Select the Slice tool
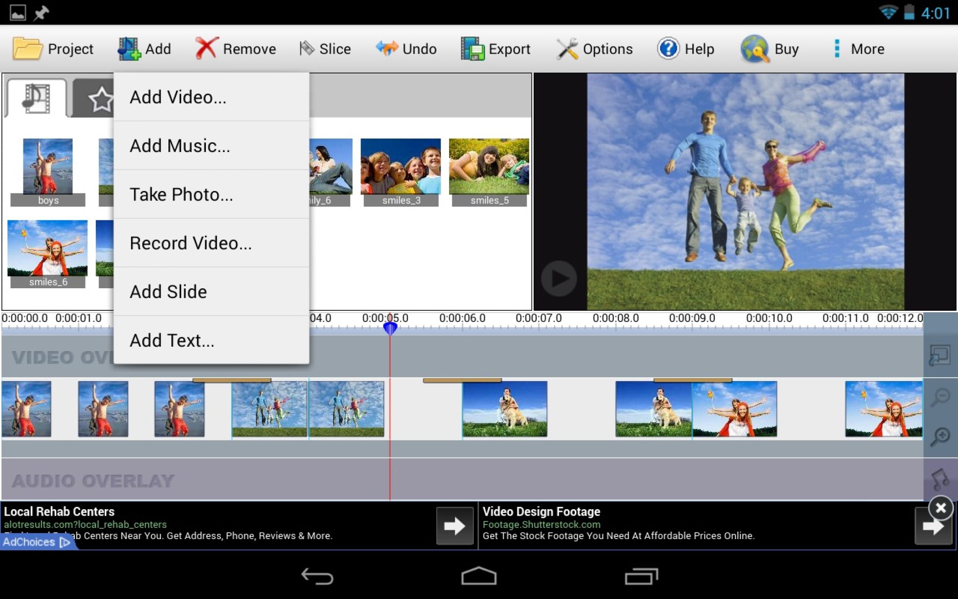This screenshot has width=958, height=599. click(x=325, y=49)
